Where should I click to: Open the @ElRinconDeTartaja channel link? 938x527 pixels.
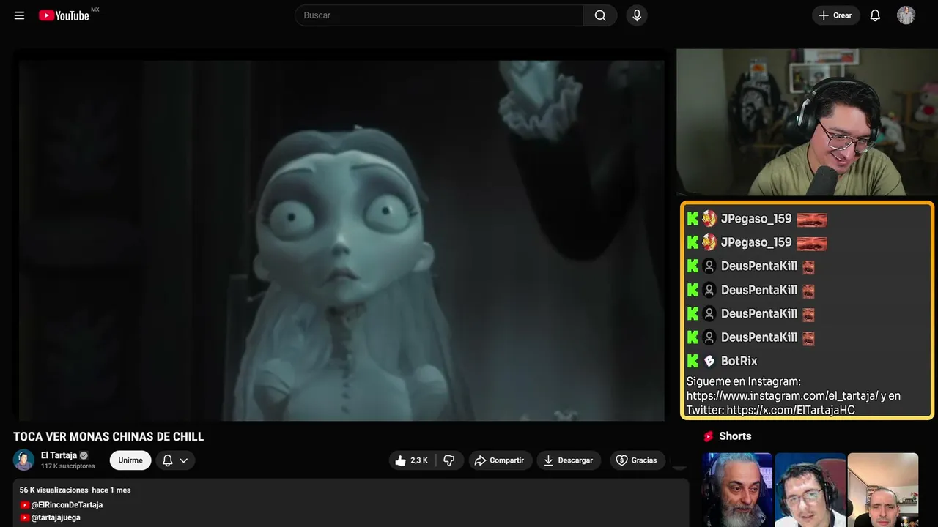[x=67, y=505]
